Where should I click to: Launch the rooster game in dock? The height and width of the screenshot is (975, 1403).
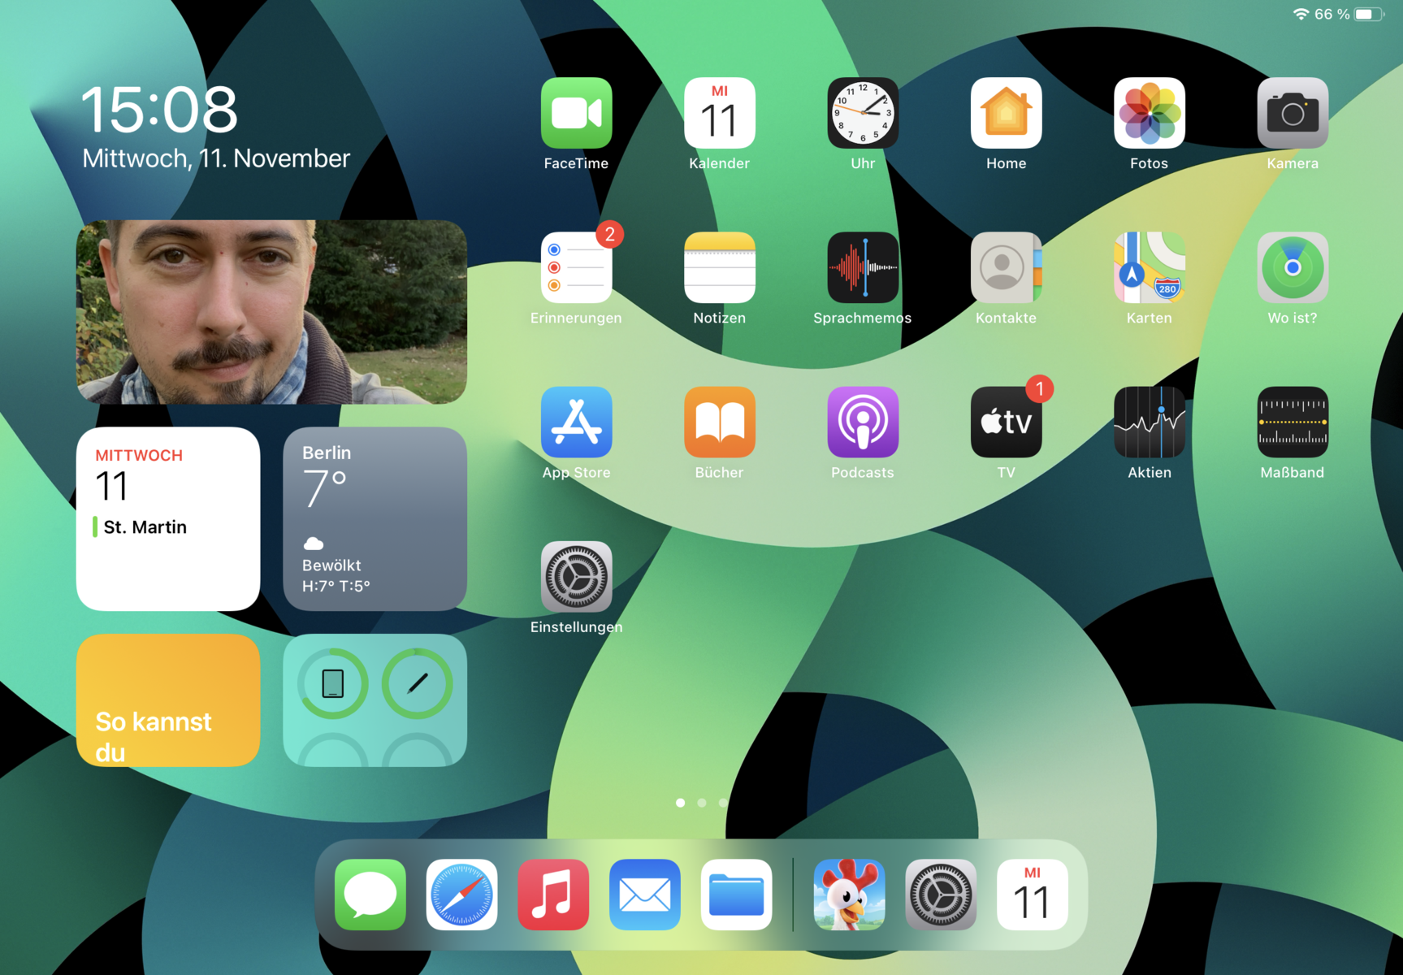849,895
